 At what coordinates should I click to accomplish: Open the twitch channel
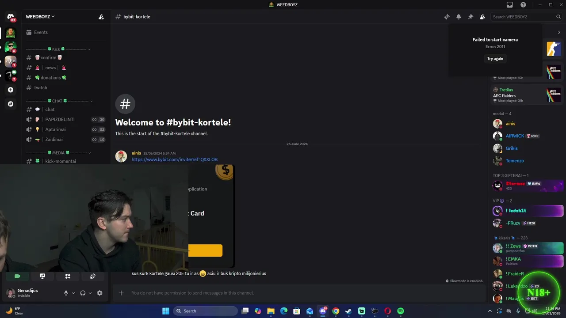click(66, 87)
